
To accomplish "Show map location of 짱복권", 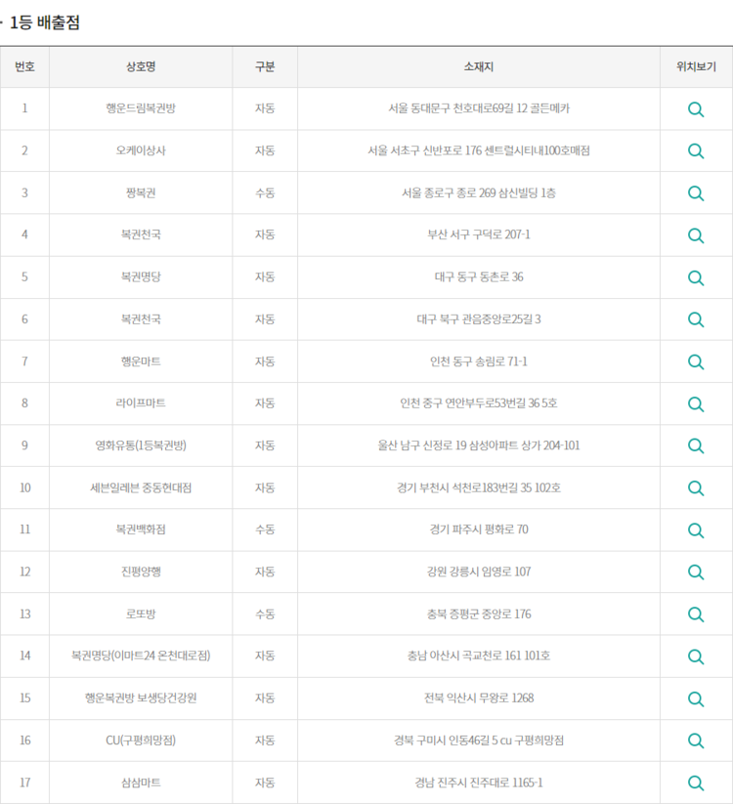I will click(696, 193).
